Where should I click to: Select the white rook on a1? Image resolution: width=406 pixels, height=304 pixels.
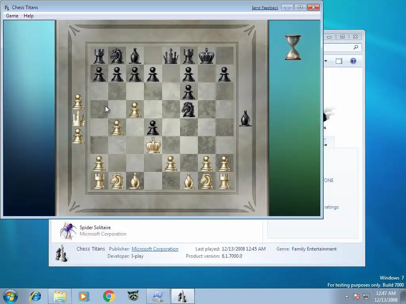click(x=99, y=181)
